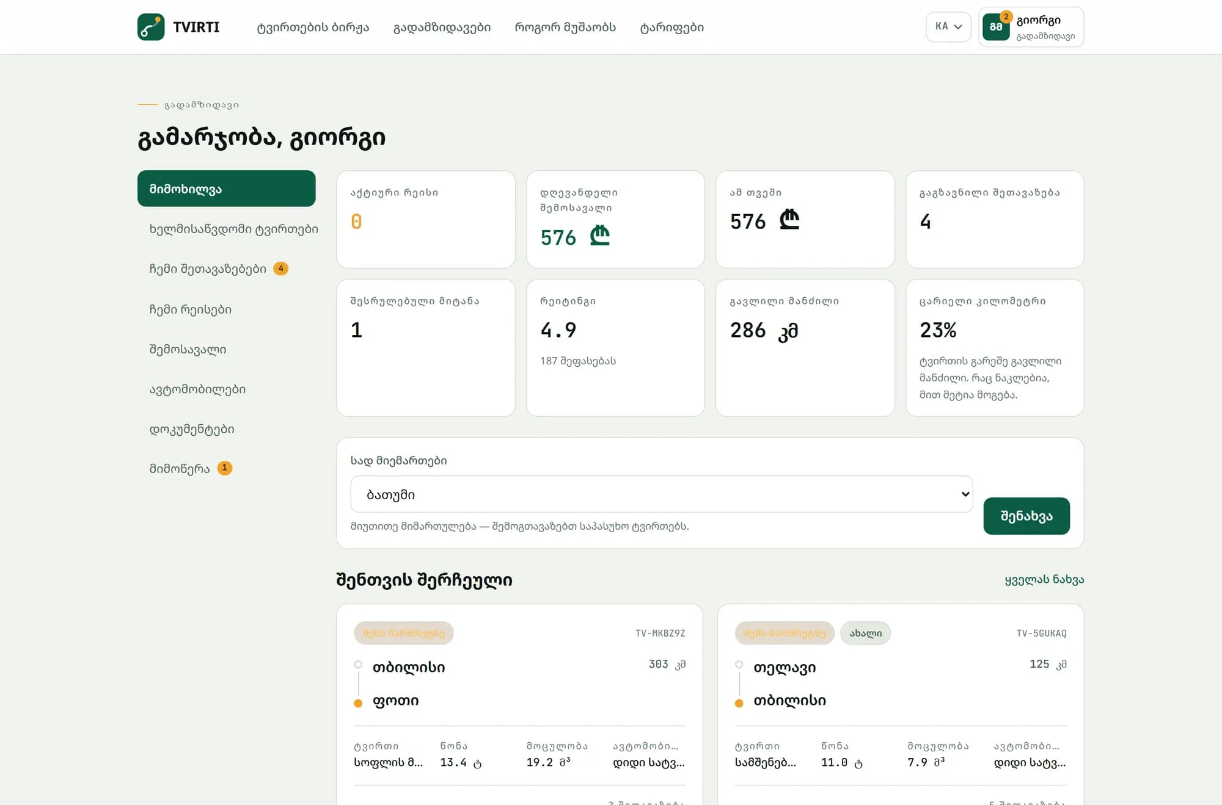Click the შენახვა button

click(x=1026, y=516)
